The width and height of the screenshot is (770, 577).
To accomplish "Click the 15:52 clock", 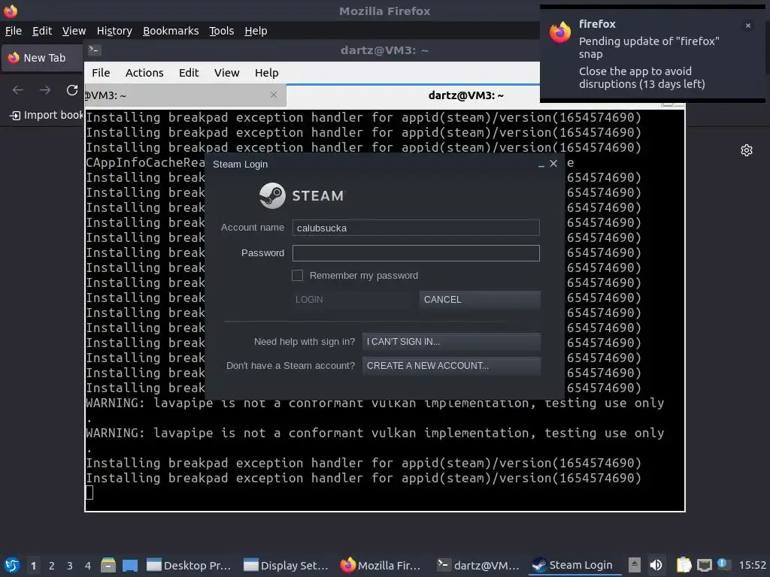I will pos(752,565).
